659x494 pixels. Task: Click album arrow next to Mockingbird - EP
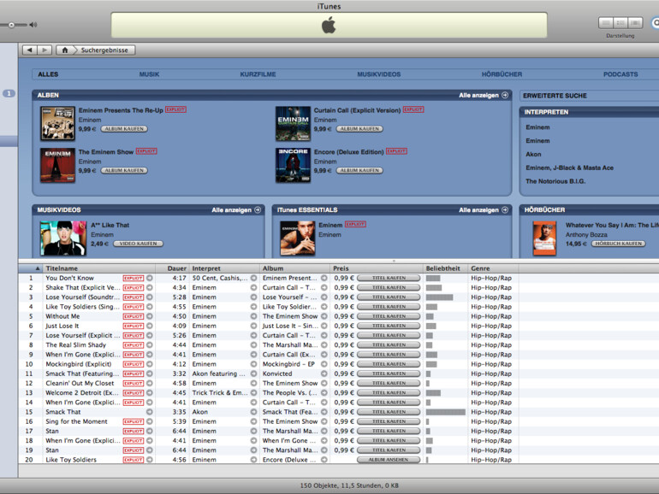tap(324, 364)
